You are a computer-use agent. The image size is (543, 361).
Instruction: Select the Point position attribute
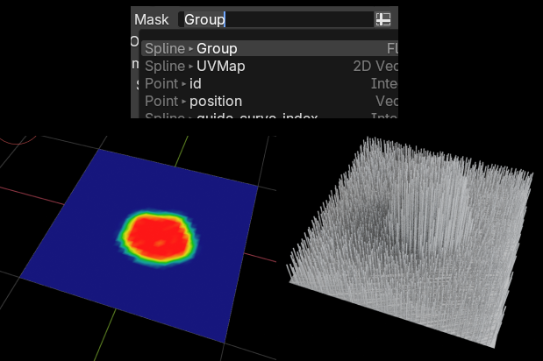pos(216,102)
